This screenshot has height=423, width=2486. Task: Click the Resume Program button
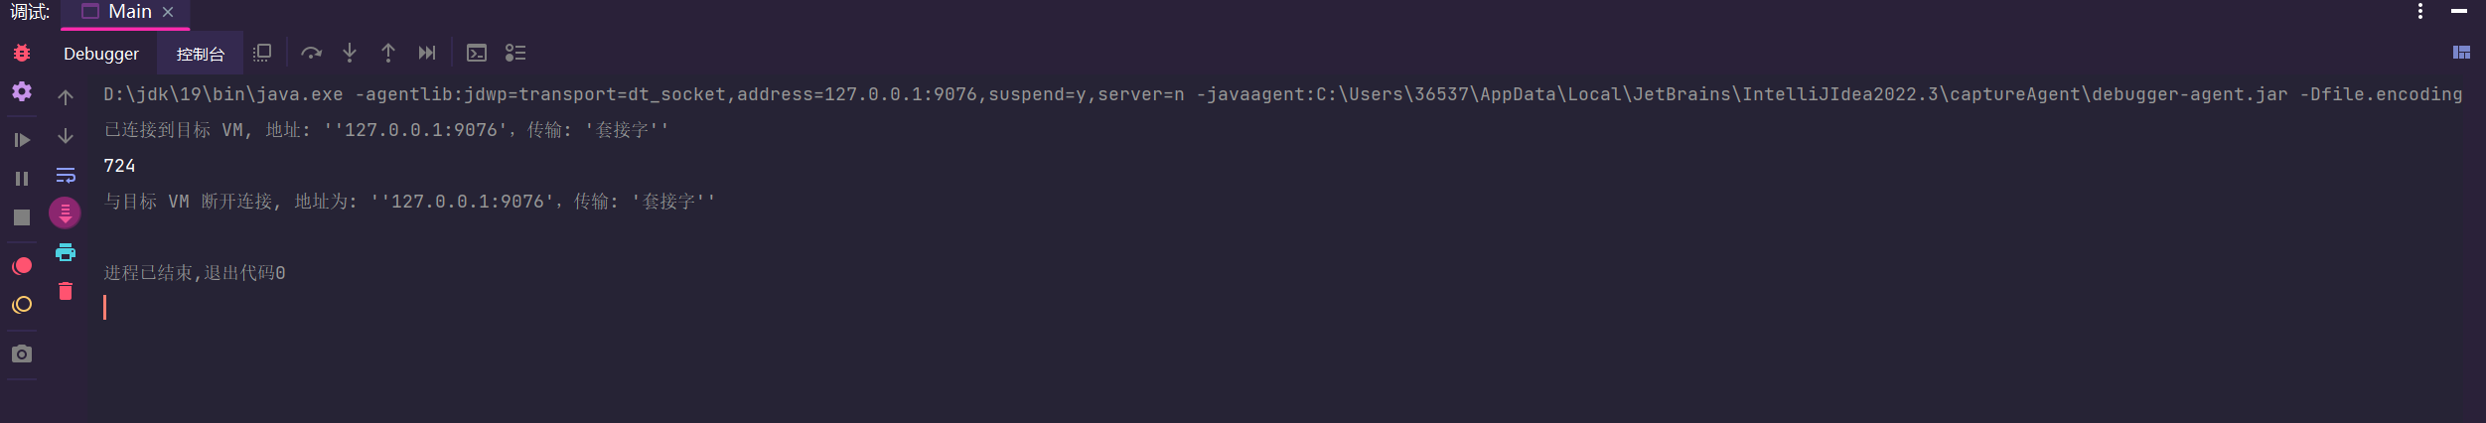point(22,140)
